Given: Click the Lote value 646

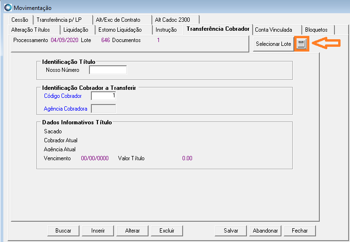Looking at the screenshot, I should (x=105, y=40).
